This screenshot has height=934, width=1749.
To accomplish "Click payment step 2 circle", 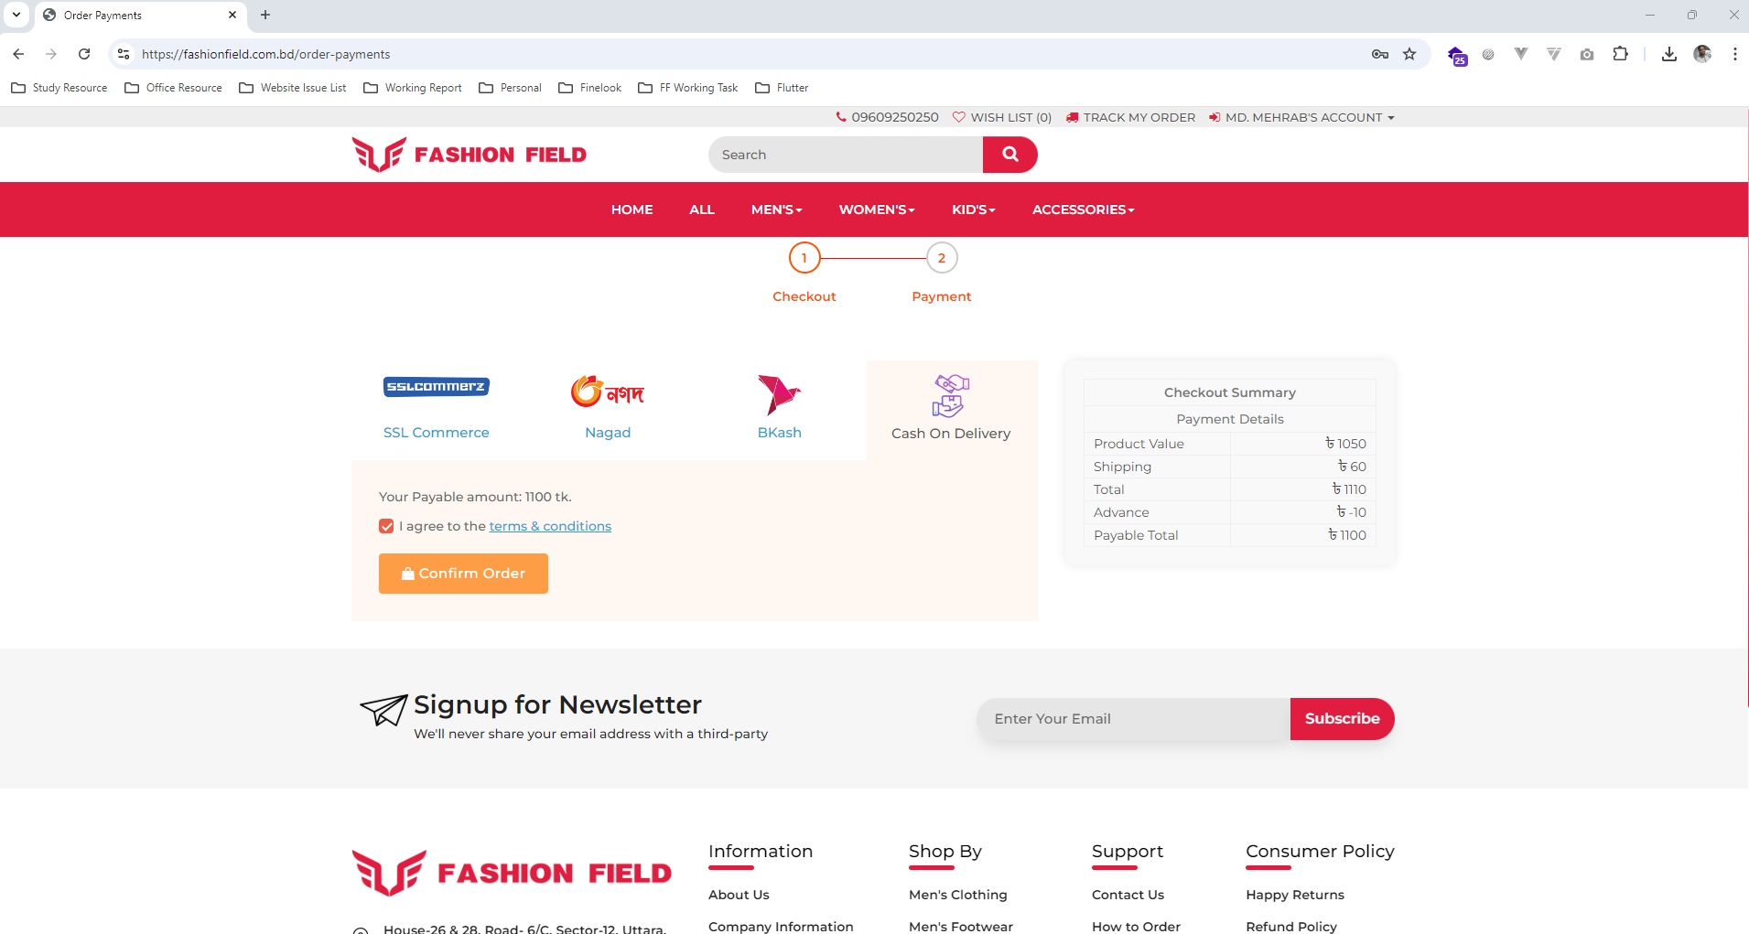I will tap(942, 258).
